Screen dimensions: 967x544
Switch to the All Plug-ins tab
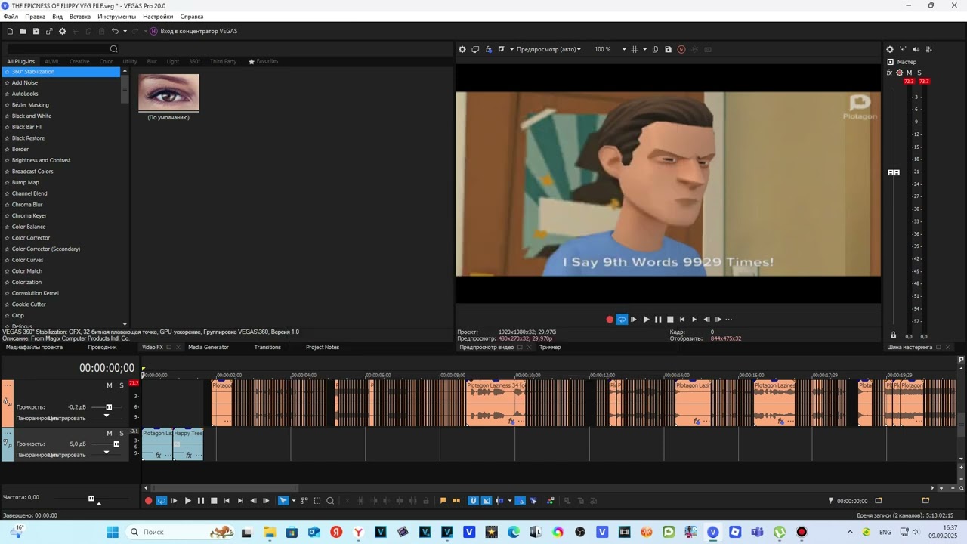click(21, 61)
